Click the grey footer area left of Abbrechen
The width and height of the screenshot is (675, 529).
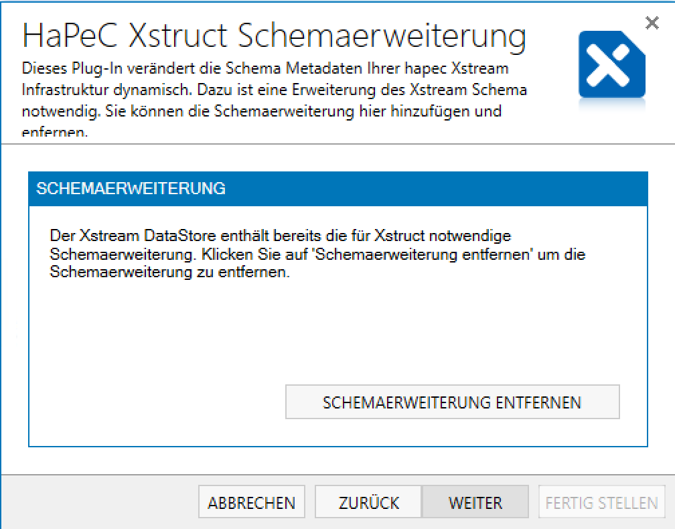click(x=100, y=503)
